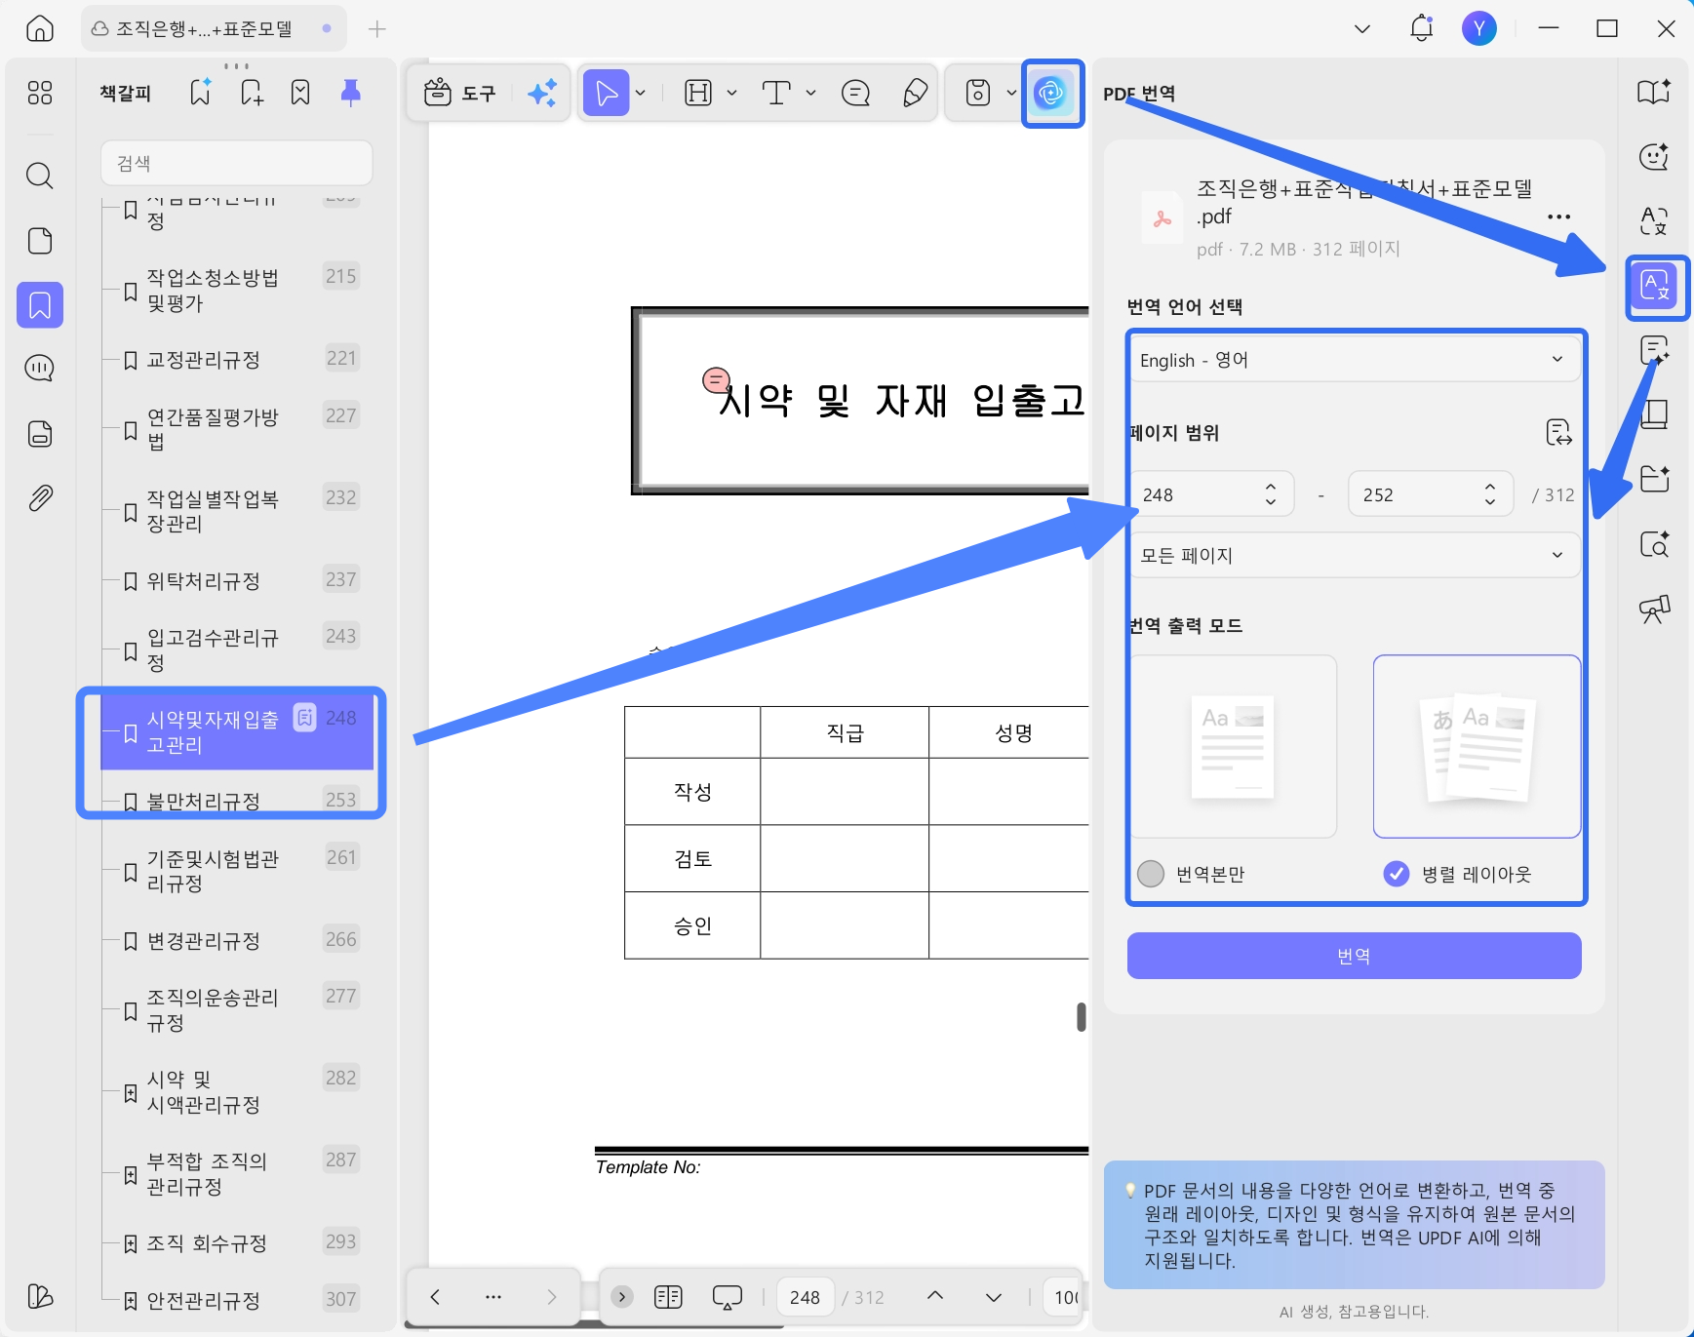Open the PDF translate tool in right sidebar

click(1655, 287)
